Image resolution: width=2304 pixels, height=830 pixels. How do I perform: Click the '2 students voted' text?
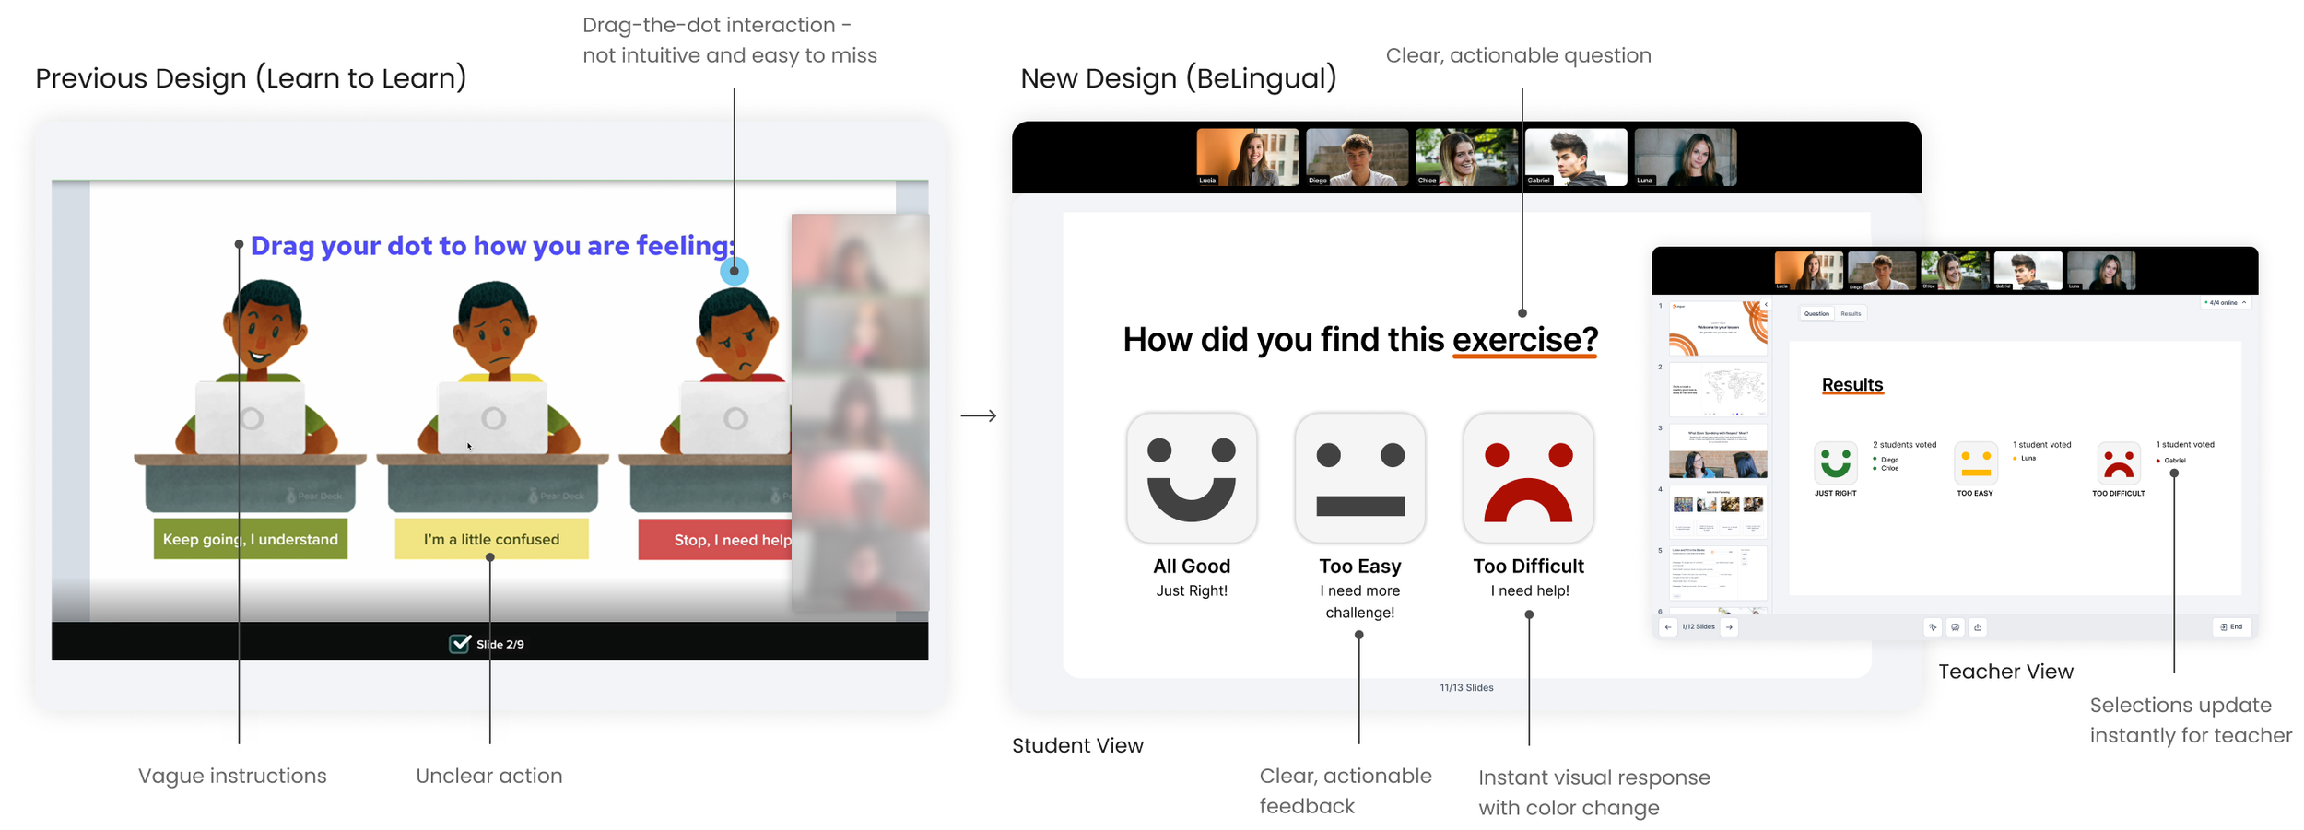coord(1904,445)
